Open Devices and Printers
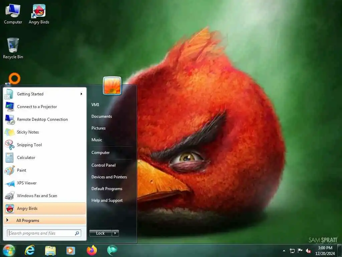 pos(109,177)
